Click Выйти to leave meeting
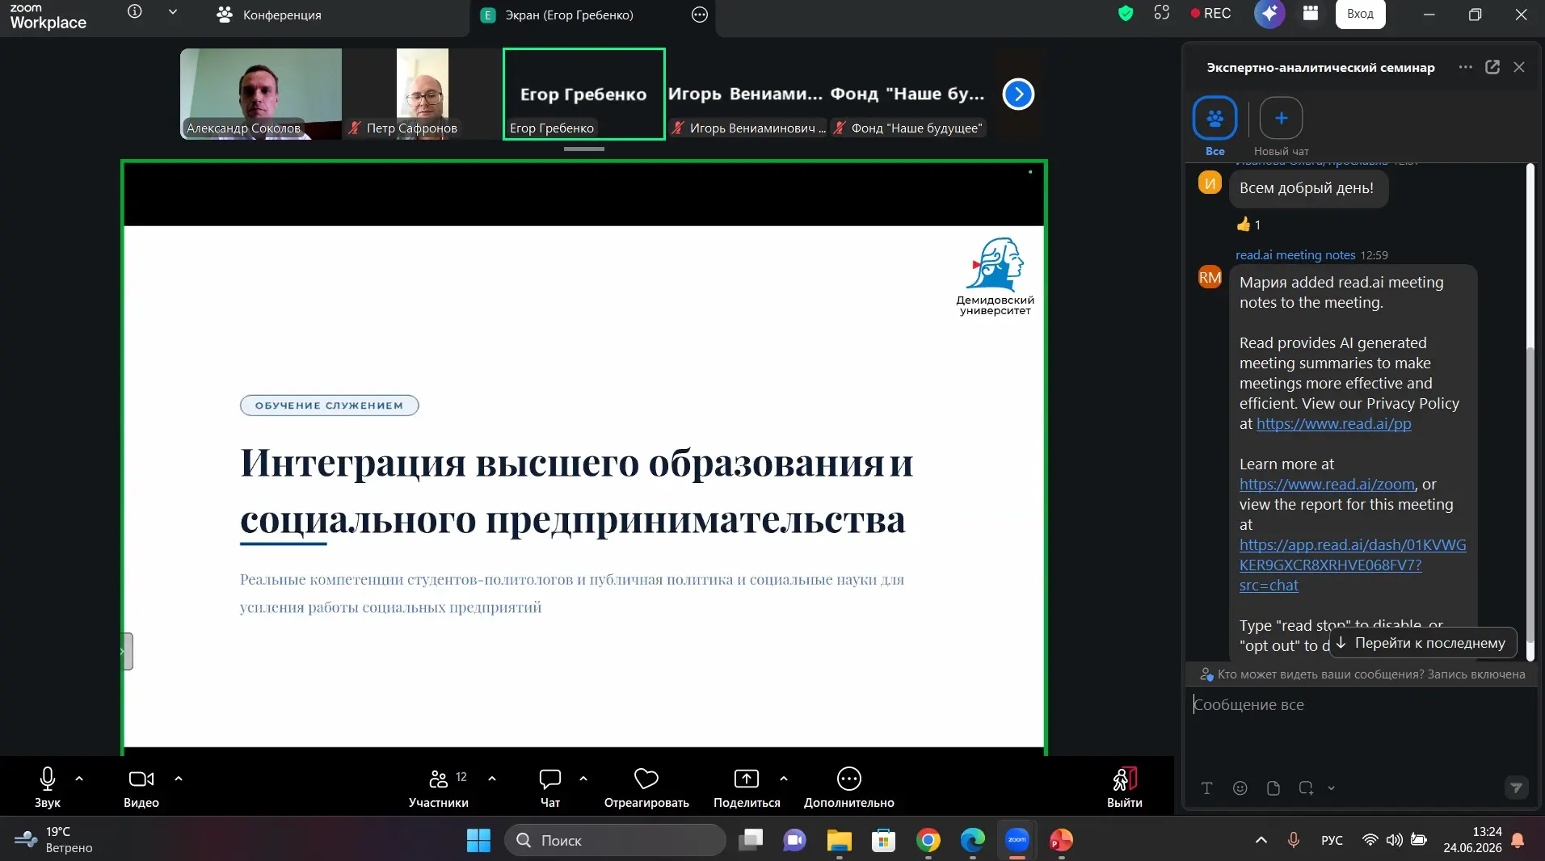The width and height of the screenshot is (1545, 861). pyautogui.click(x=1125, y=787)
